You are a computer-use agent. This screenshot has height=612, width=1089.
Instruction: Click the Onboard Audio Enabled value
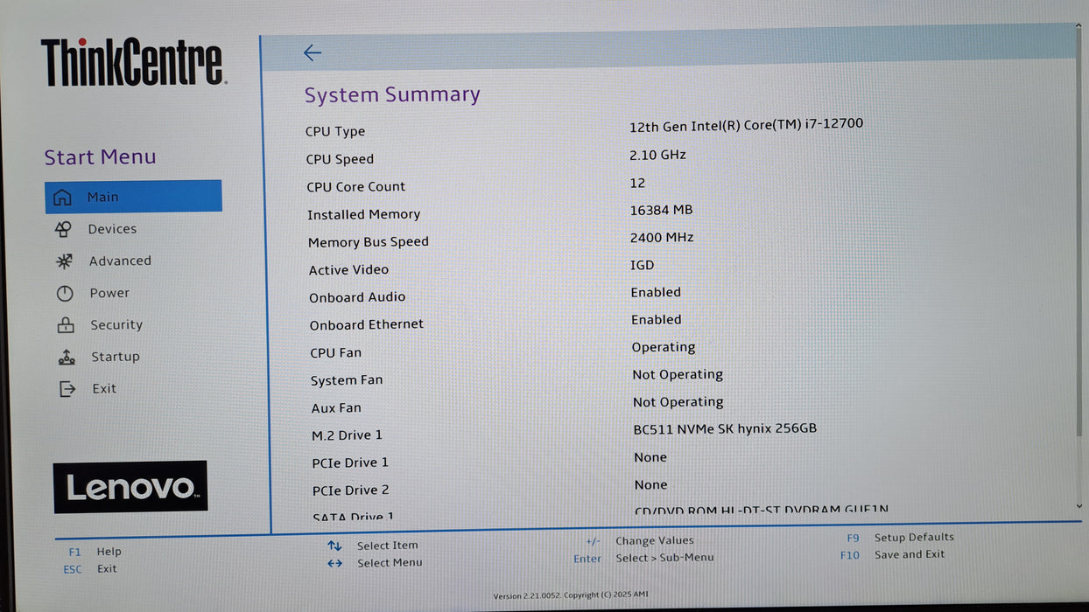coord(656,292)
